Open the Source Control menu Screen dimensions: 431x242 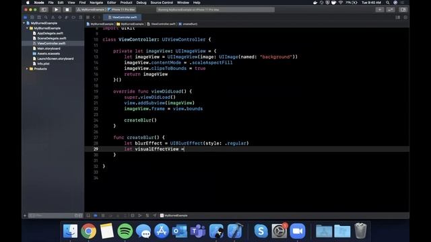pyautogui.click(x=162, y=3)
